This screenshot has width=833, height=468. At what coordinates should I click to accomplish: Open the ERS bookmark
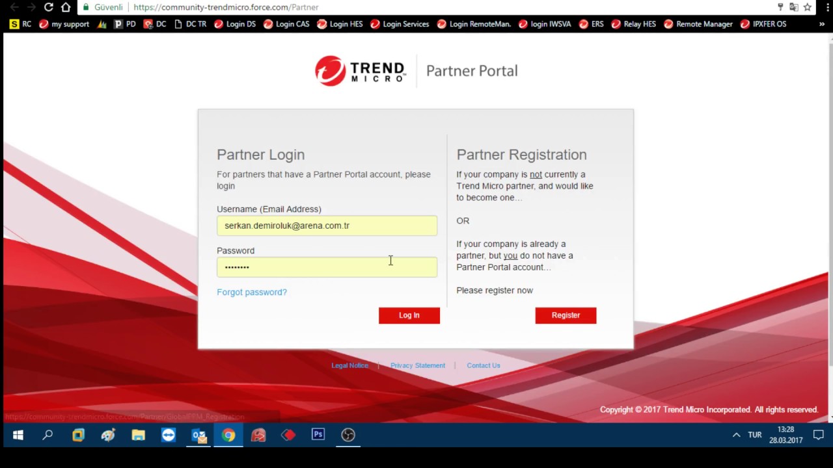click(591, 24)
